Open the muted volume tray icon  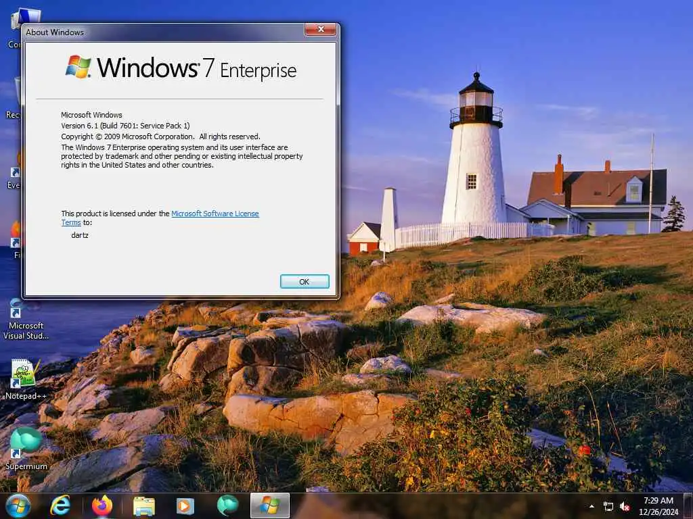(625, 507)
